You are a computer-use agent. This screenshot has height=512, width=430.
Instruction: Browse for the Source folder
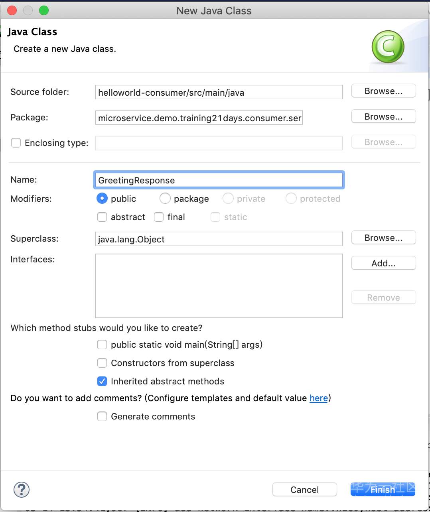point(383,91)
